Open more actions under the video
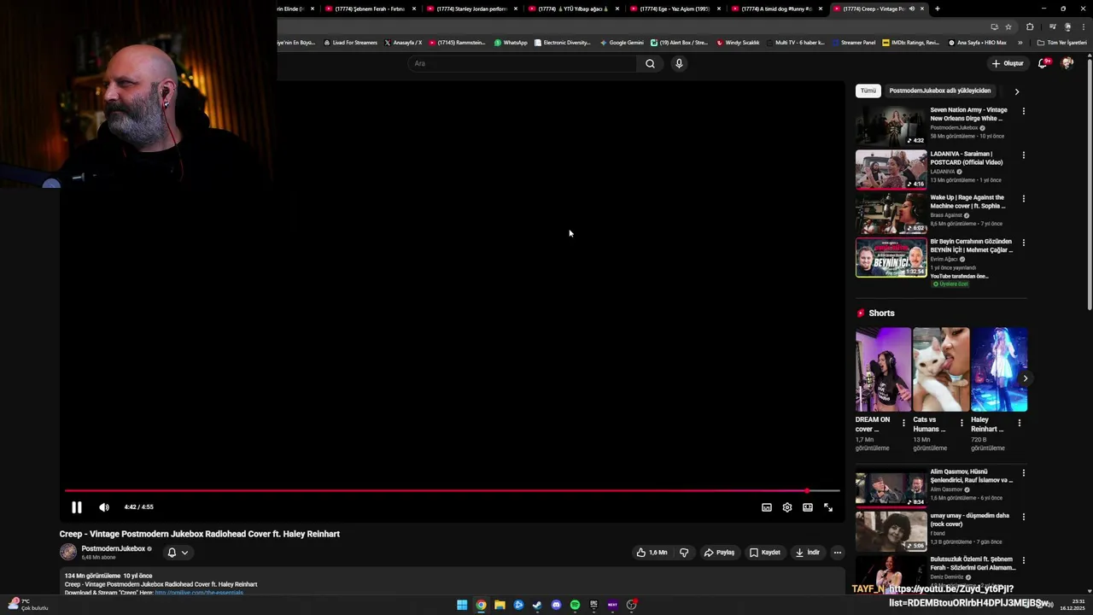 pos(838,553)
